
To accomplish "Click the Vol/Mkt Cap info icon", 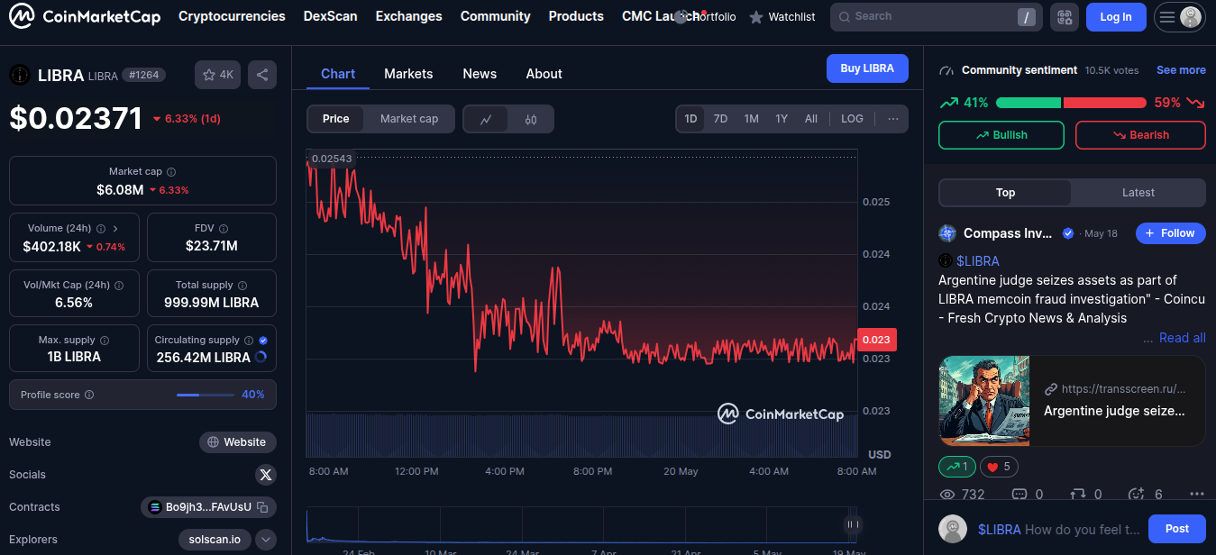I will pos(119,285).
